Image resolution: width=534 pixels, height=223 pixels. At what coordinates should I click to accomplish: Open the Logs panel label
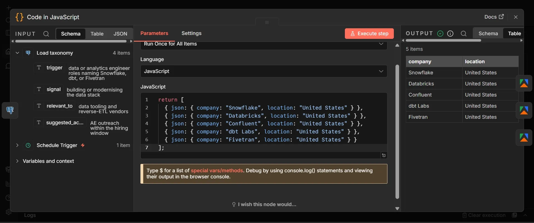click(30, 215)
